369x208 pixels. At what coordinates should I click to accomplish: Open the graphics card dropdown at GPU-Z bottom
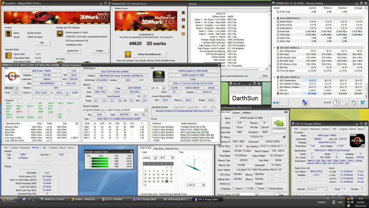(256, 195)
